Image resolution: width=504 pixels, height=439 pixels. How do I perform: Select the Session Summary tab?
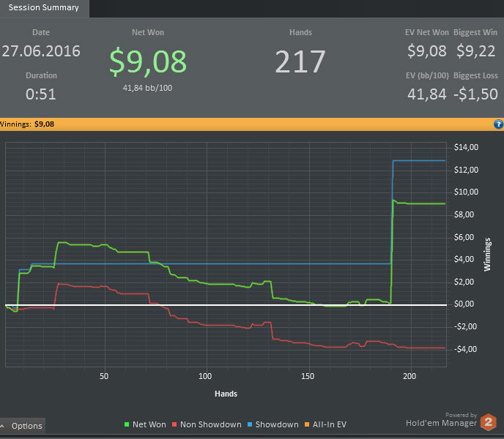pyautogui.click(x=44, y=8)
